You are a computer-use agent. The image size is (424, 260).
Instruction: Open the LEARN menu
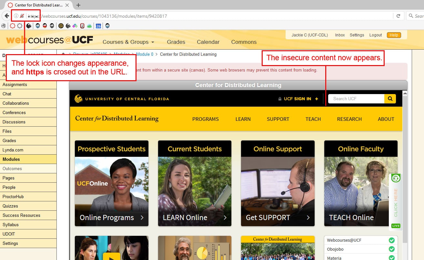(243, 119)
